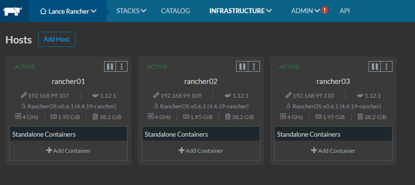Click the Docker whale icon on rancher02

[228, 95]
